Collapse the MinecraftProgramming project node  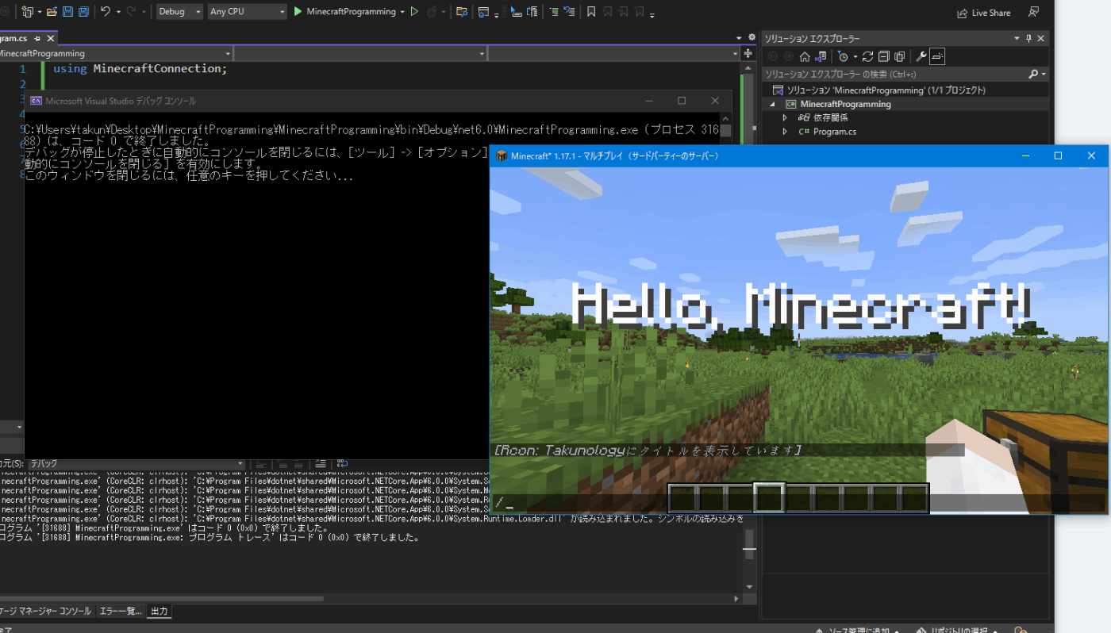[x=773, y=104]
